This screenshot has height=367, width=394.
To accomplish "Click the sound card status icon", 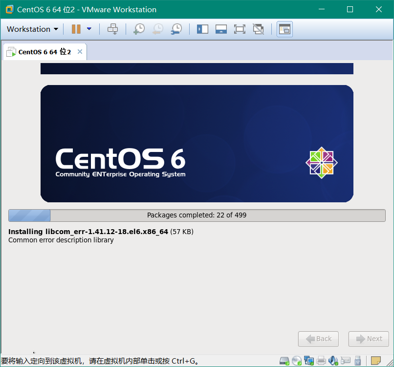I will pos(333,361).
